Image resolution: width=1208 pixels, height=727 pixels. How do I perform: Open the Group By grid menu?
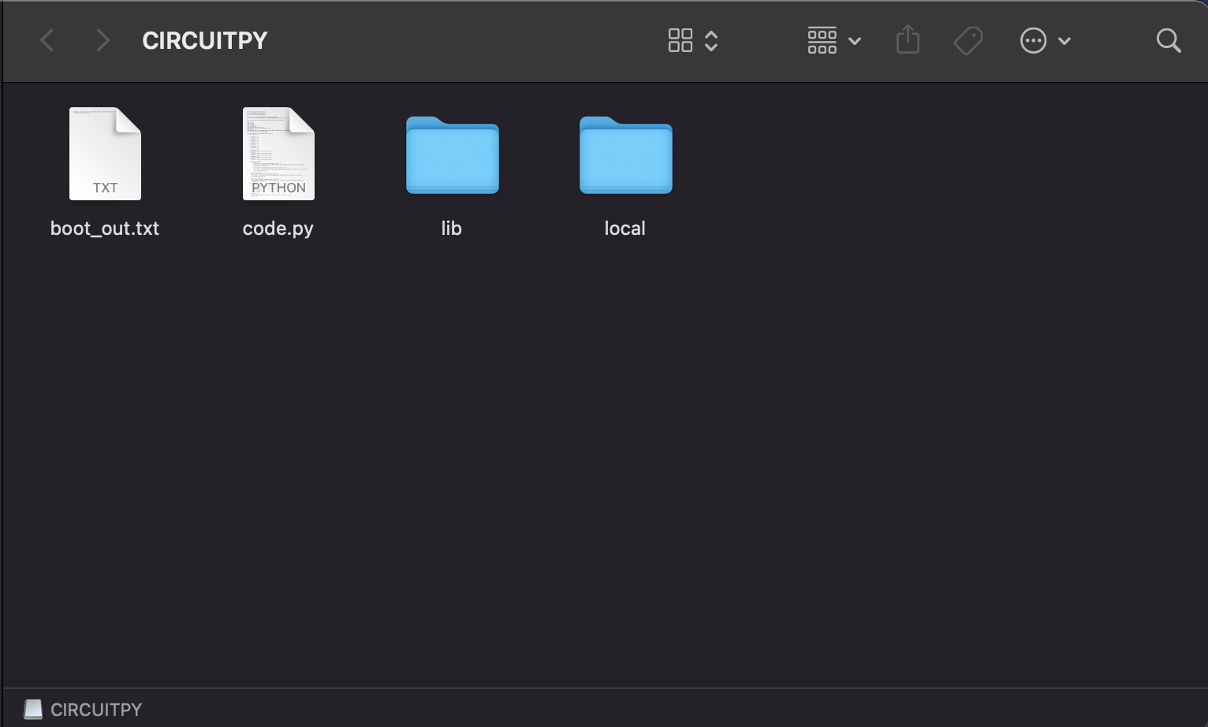pos(833,40)
